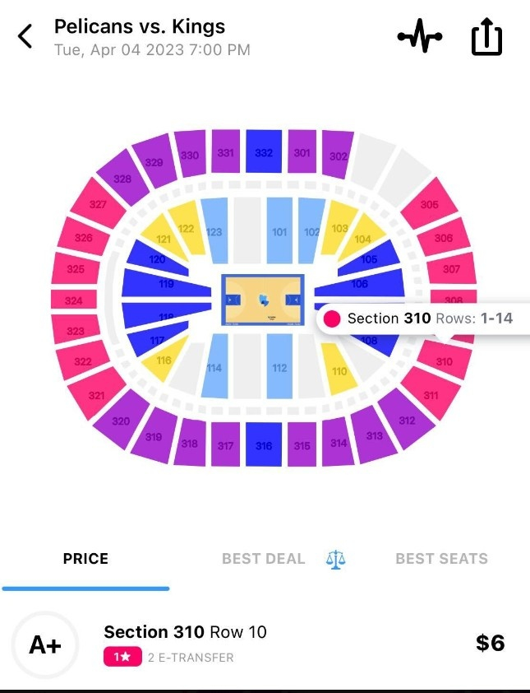Viewport: 530px width, 693px height.
Task: Select pink section 327 on map
Action: [x=98, y=203]
